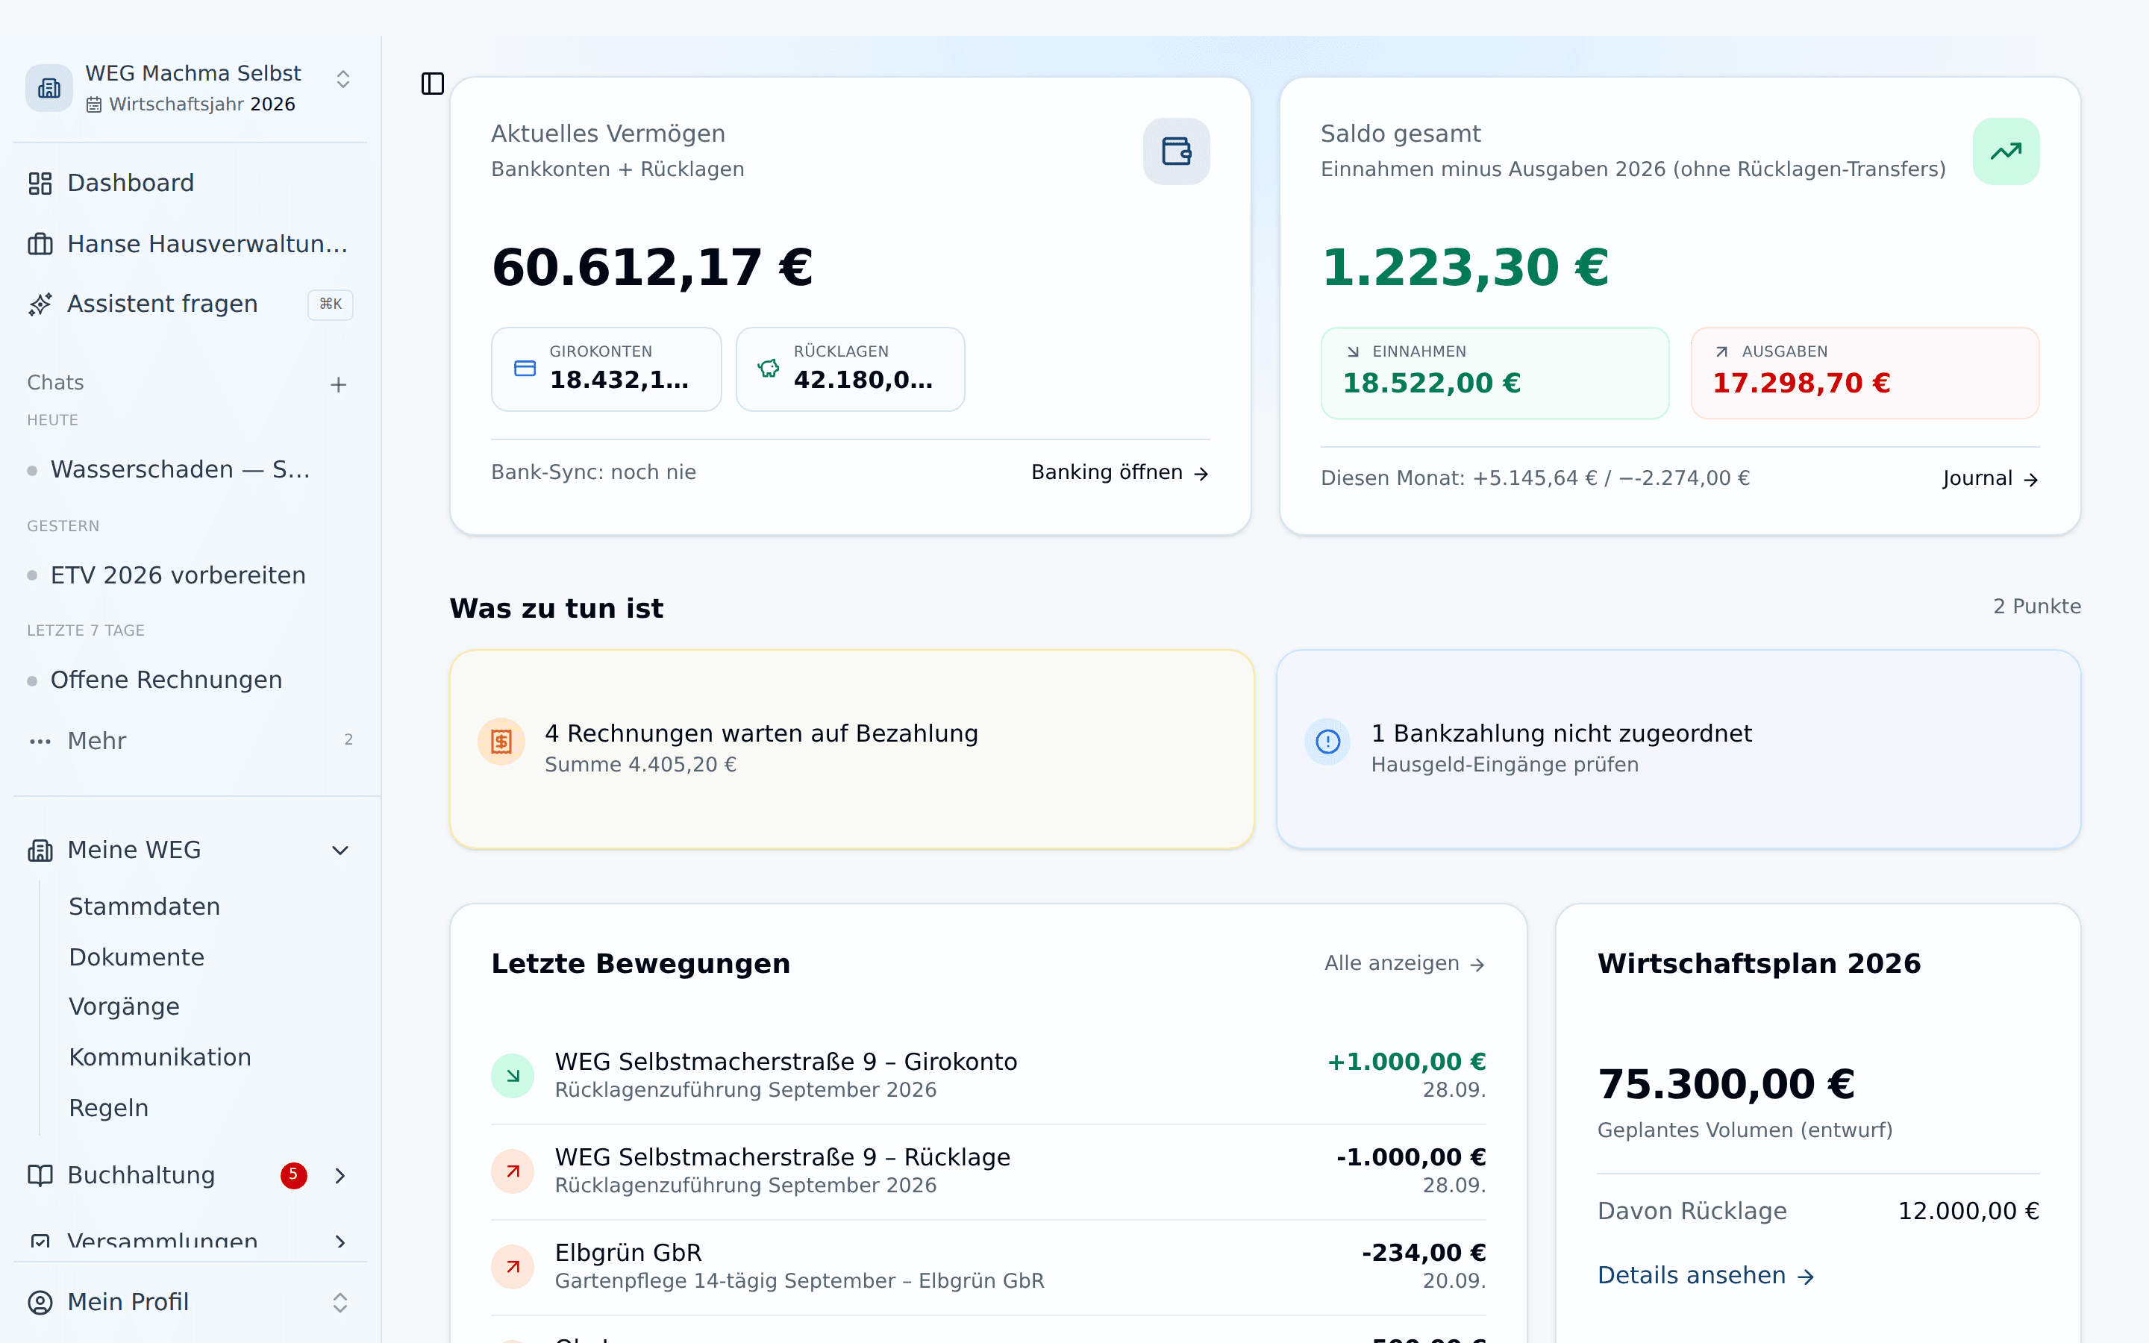Click the invoice icon on Rechnungen card
The width and height of the screenshot is (2149, 1343).
click(501, 742)
